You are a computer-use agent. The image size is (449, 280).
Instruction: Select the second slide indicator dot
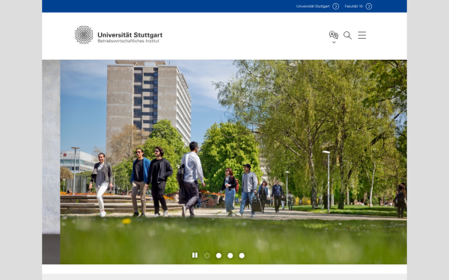pos(219,255)
